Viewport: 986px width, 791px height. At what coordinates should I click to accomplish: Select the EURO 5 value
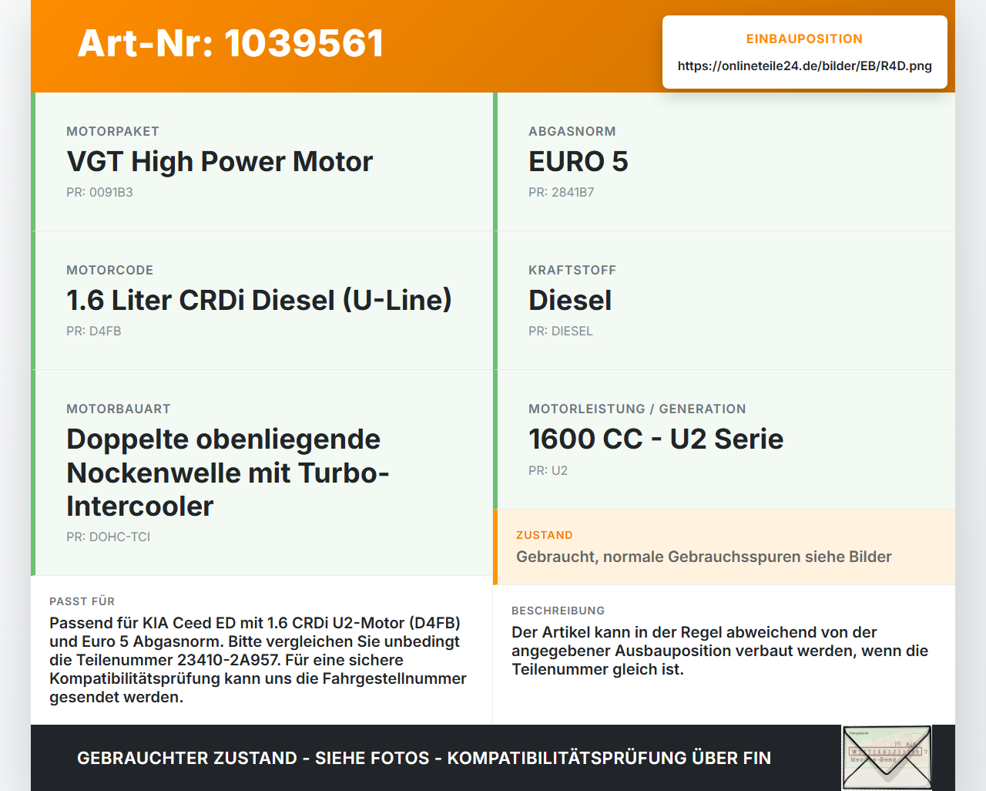tap(578, 162)
